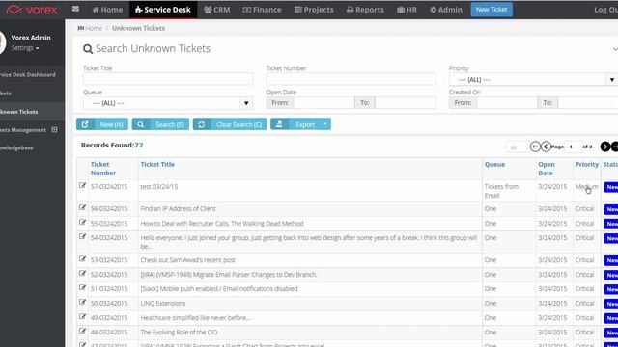This screenshot has width=618, height=347.
Task: Open the Reports menu
Action: pos(365,10)
